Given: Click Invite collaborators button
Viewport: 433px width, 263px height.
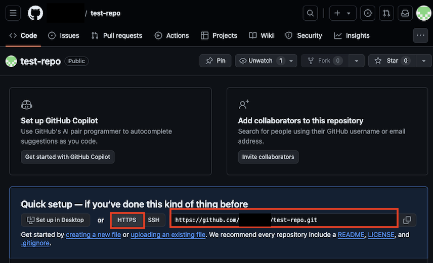Looking at the screenshot, I should [268, 157].
